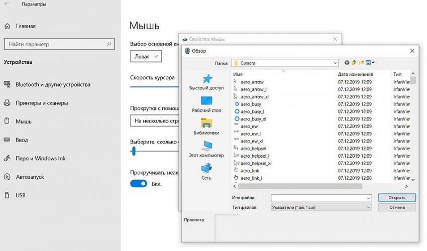Expand primary button dropdown showing Левая
This screenshot has width=427, height=251.
(x=146, y=57)
